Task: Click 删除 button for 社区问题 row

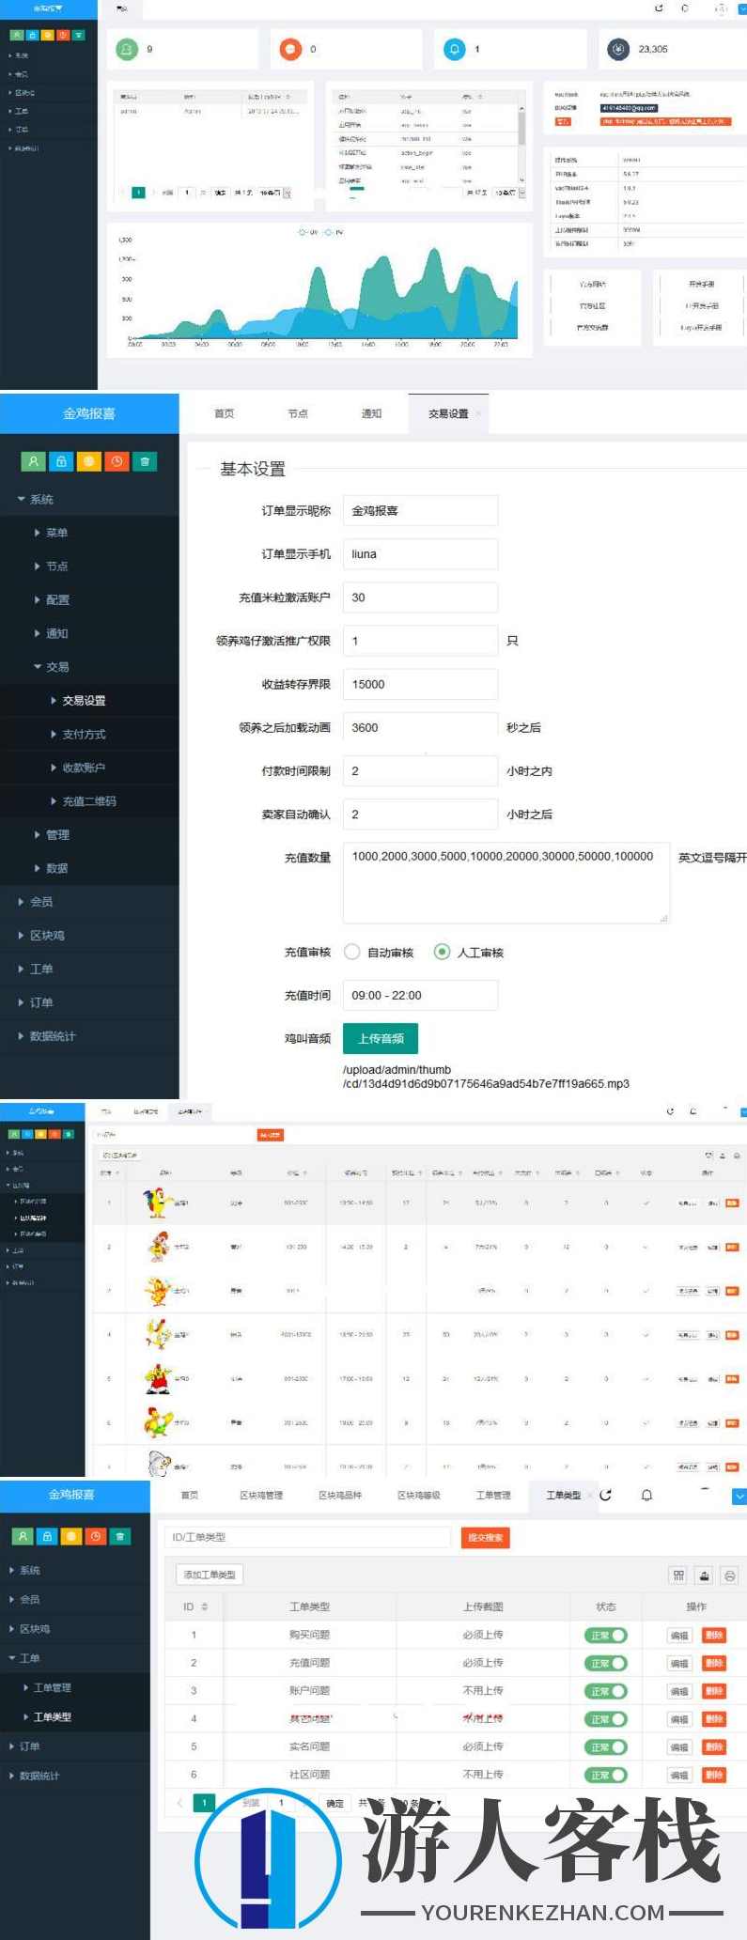Action: [714, 1775]
